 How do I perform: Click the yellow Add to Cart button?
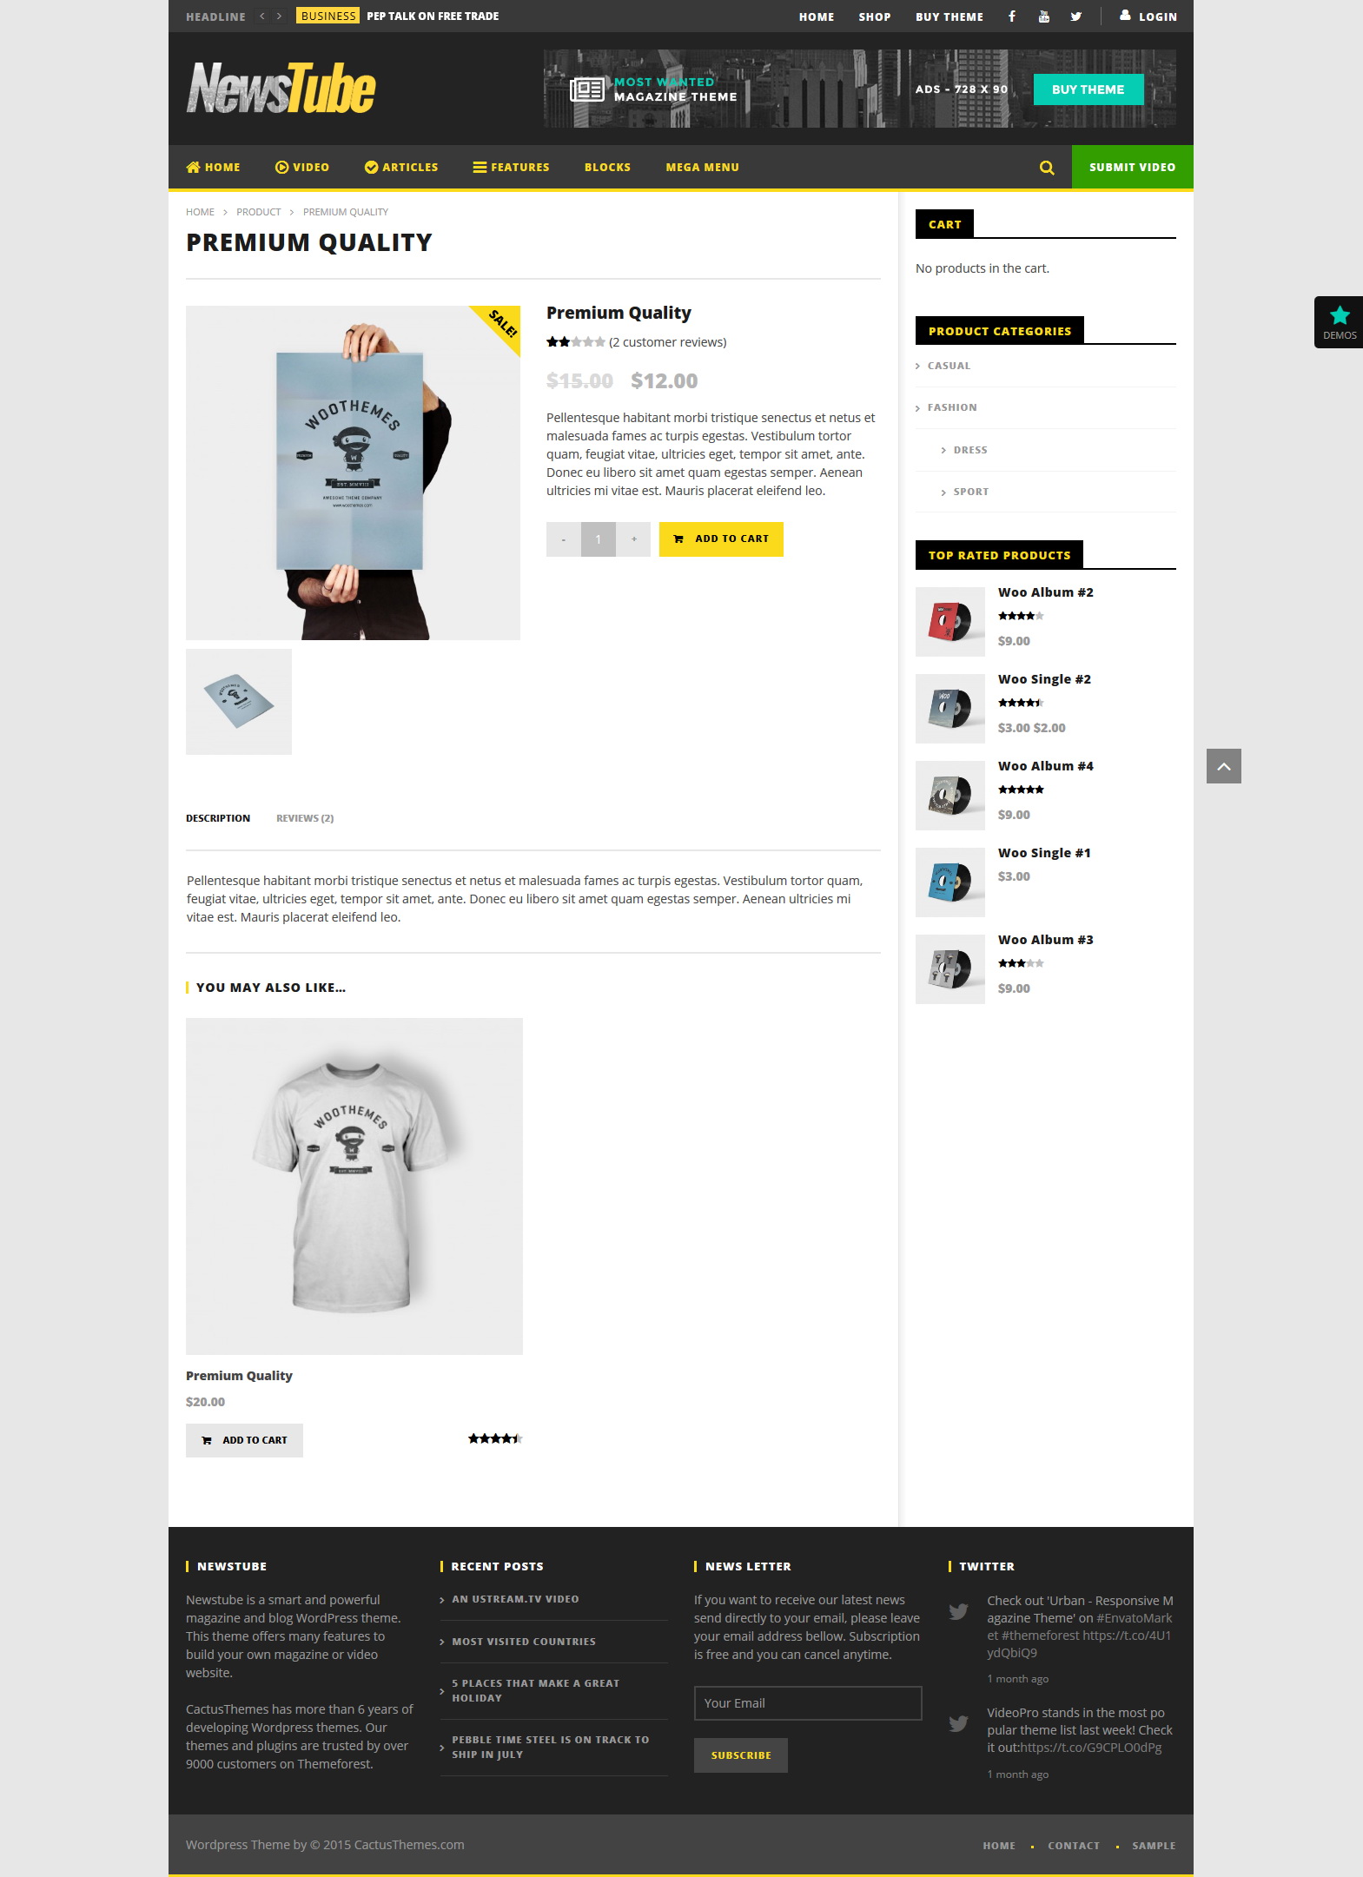click(721, 539)
